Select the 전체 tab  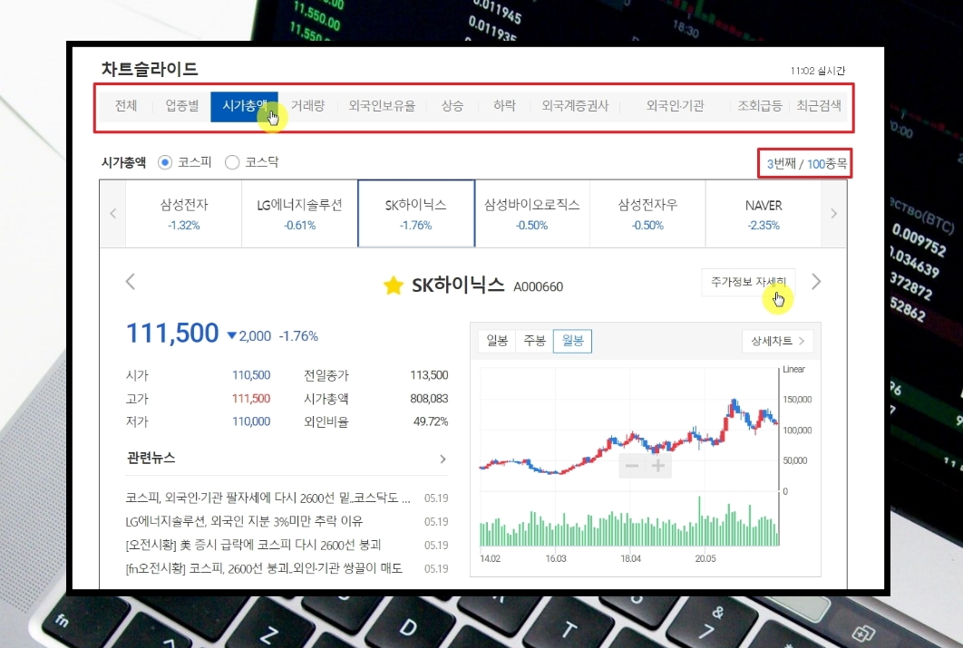click(126, 106)
